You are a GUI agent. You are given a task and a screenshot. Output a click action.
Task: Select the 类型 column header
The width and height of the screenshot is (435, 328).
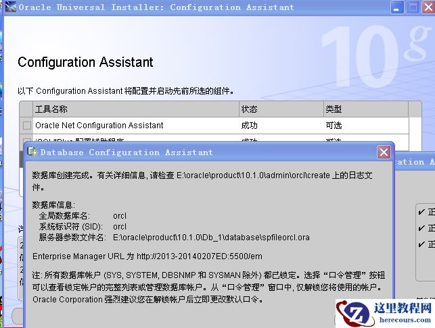(x=366, y=109)
